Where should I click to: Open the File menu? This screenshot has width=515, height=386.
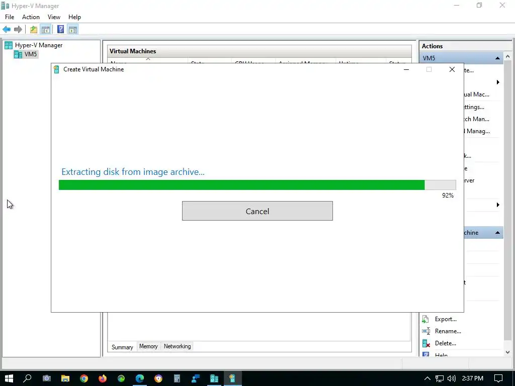(10, 17)
